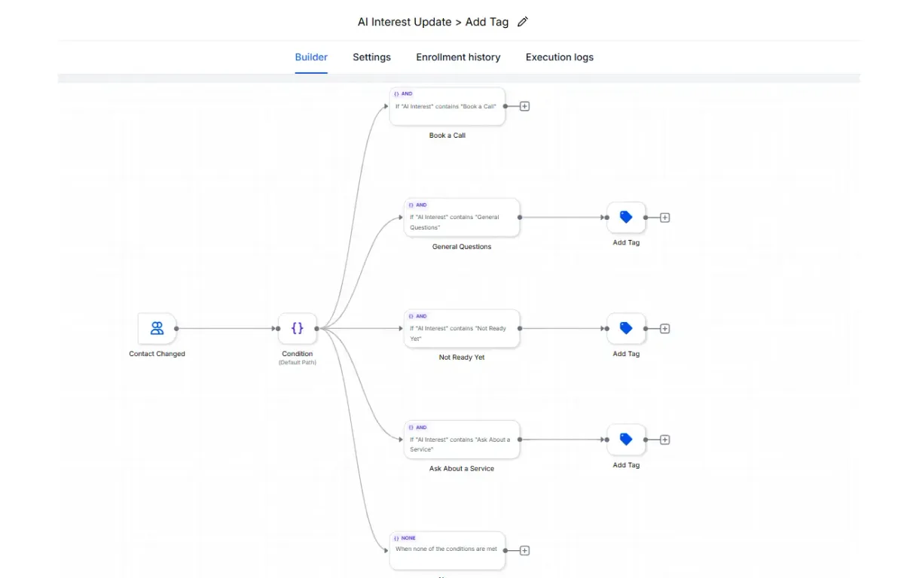Click the NONE badge on the bottom branch
Screen dimensions: 904x578
[x=405, y=538]
